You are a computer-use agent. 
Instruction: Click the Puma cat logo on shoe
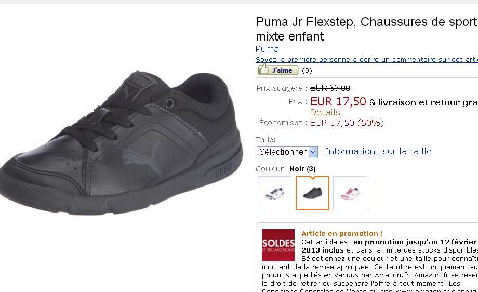143,158
